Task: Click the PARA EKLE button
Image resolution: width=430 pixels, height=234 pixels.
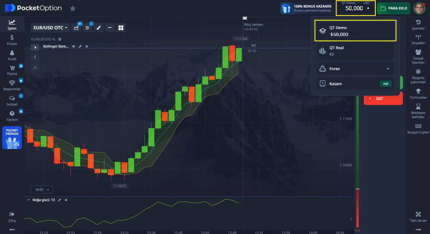Action: tap(393, 8)
